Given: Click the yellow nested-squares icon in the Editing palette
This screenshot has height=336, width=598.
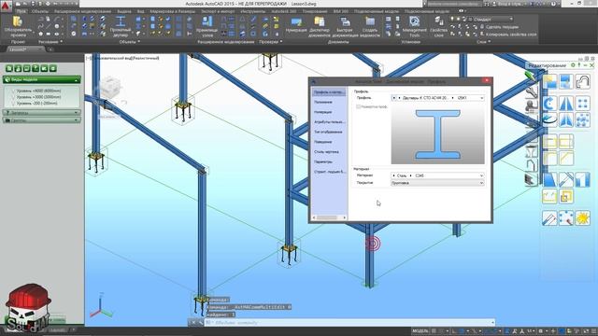Looking at the screenshot, I should 566,197.
